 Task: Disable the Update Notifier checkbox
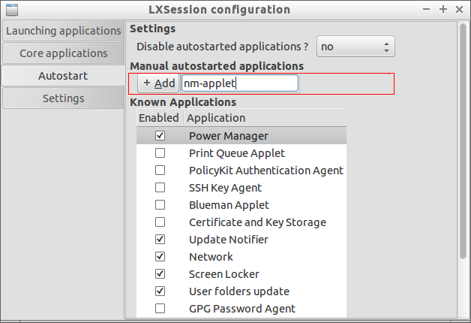(x=160, y=240)
